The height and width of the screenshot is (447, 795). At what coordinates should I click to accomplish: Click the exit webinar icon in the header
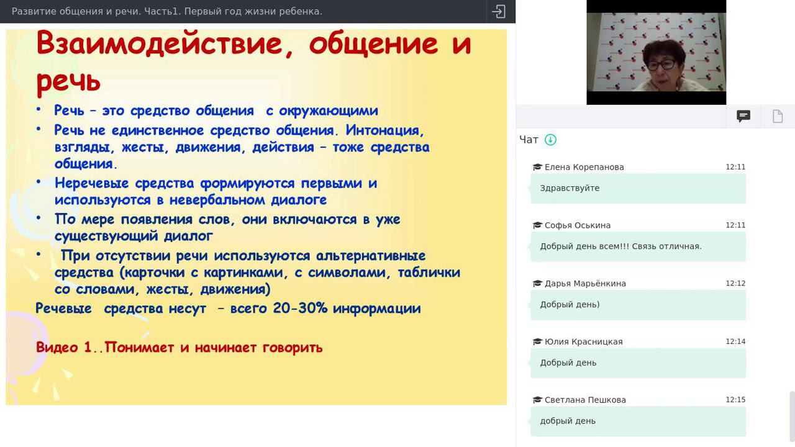499,11
